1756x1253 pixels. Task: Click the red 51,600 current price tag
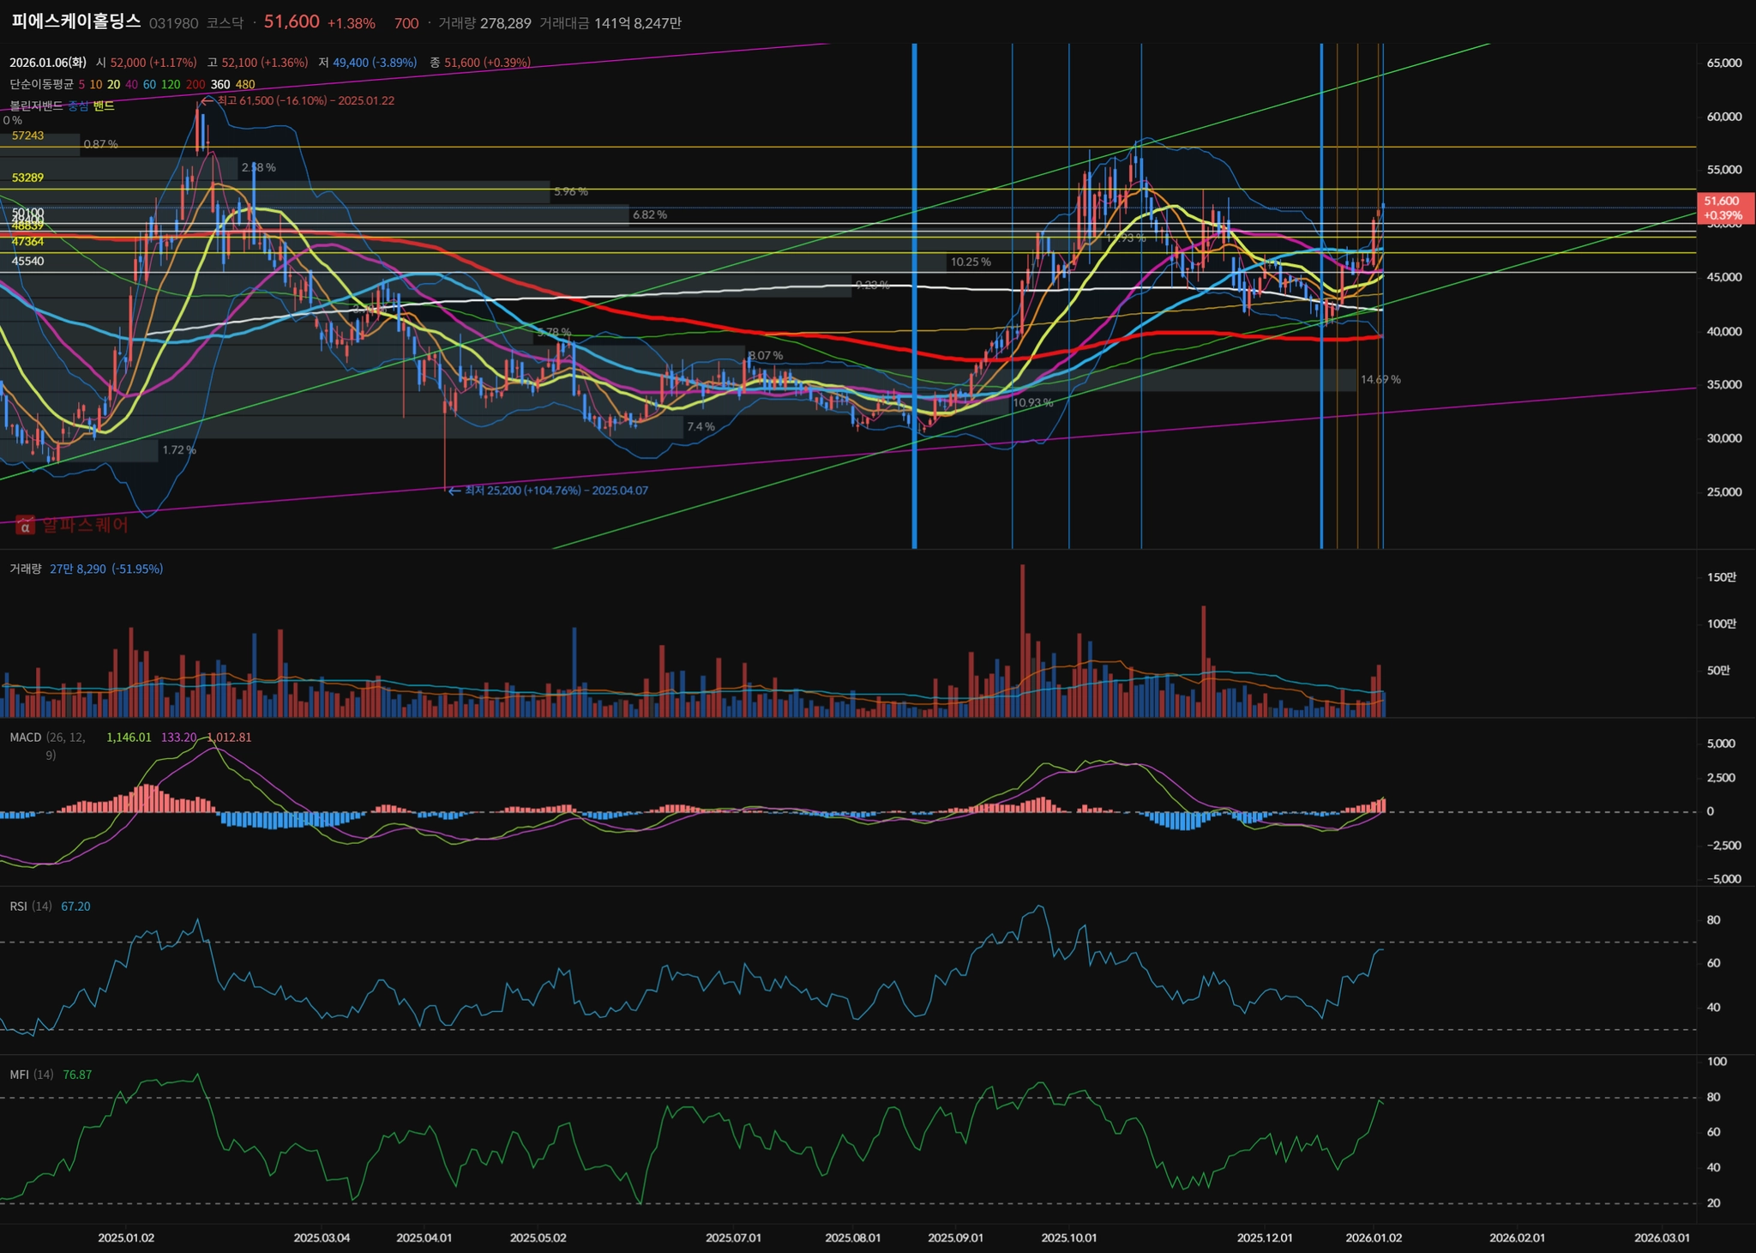pos(1723,208)
